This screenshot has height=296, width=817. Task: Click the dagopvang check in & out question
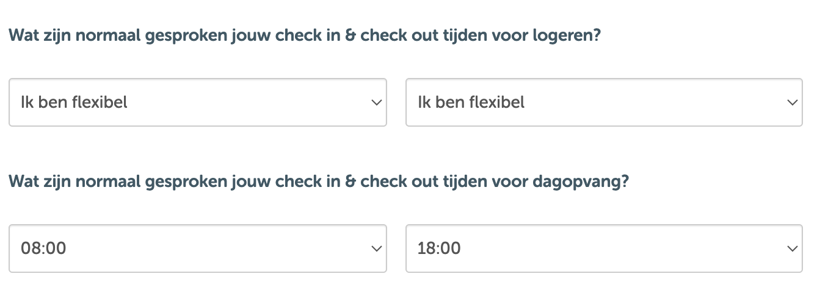[319, 181]
